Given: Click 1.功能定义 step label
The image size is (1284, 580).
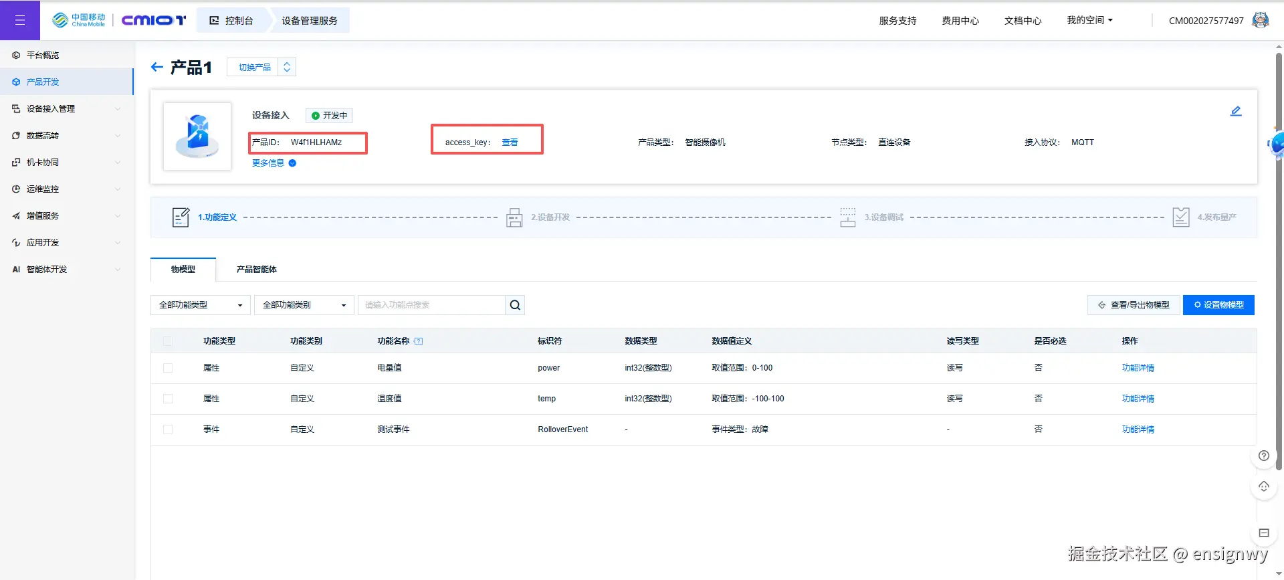Looking at the screenshot, I should (217, 217).
